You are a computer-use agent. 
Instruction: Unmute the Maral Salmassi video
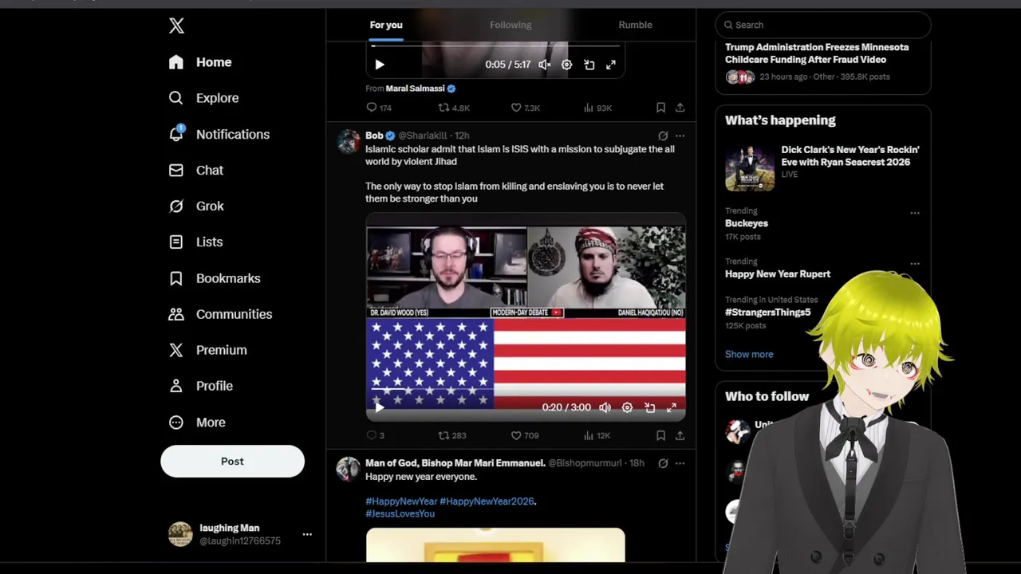544,65
